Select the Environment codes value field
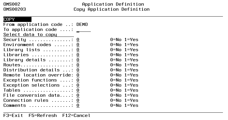228x120 pixels. pyautogui.click(x=78, y=45)
